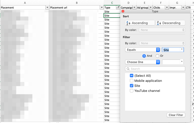
Task: Open the Impr. column filter arrow
Action: (x=183, y=8)
